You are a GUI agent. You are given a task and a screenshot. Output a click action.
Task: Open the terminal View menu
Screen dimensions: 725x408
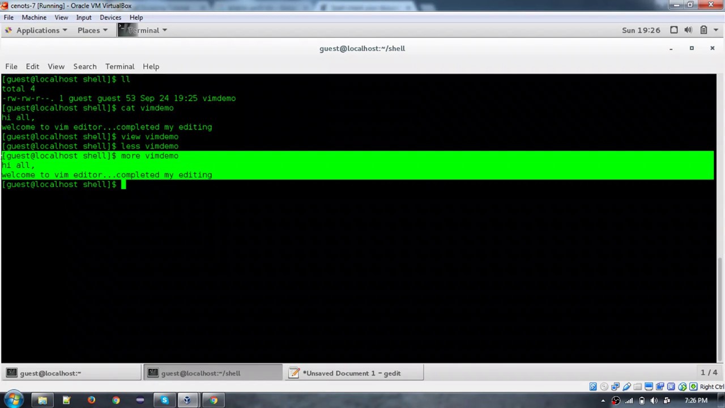click(x=56, y=66)
